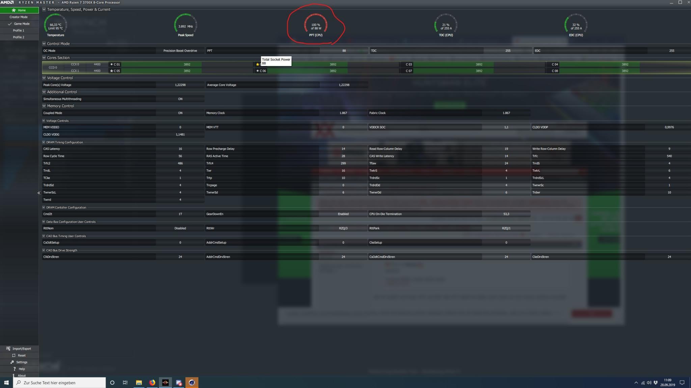Open Firefox from the taskbar
Image resolution: width=691 pixels, height=388 pixels.
click(152, 383)
